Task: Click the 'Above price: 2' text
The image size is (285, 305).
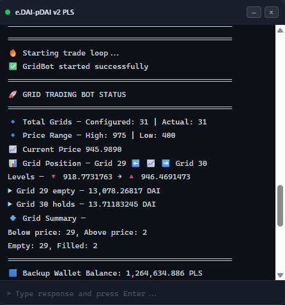Action: pyautogui.click(x=116, y=232)
